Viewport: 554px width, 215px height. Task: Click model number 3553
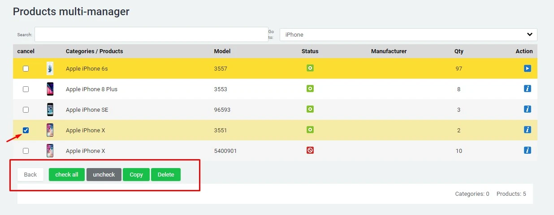click(221, 89)
